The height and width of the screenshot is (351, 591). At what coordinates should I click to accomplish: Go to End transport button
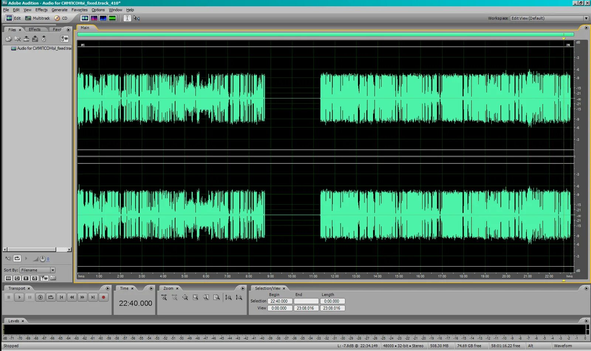(93, 297)
